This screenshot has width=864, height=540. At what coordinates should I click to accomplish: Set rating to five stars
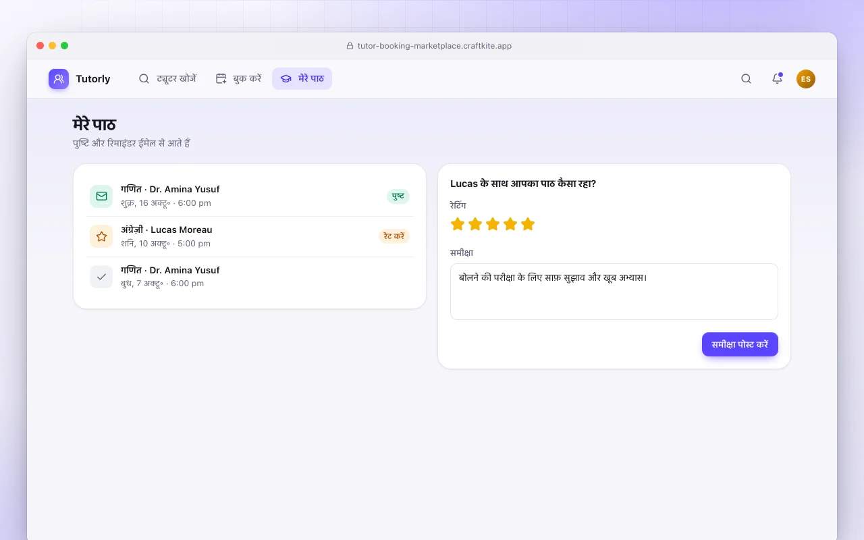pos(528,224)
